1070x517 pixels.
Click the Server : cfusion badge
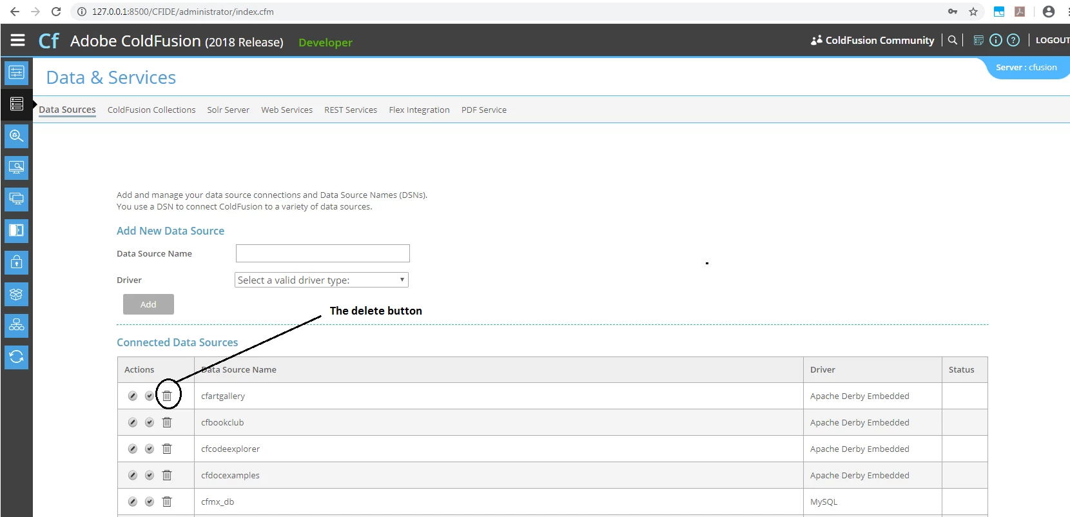[1027, 67]
